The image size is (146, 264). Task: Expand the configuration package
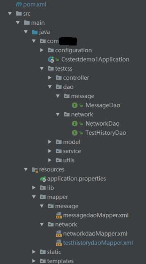(42, 50)
